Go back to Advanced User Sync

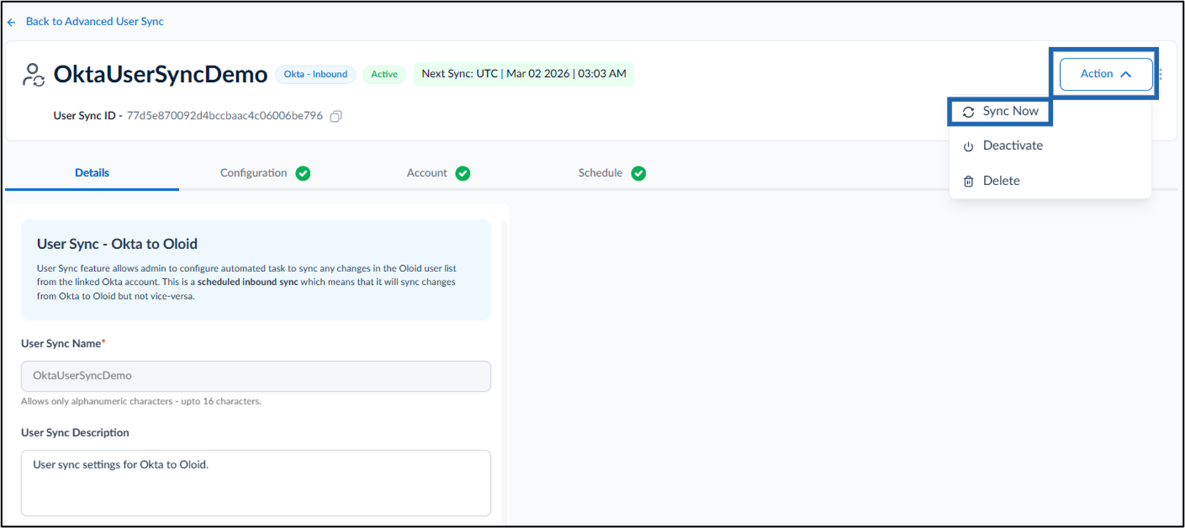click(95, 22)
